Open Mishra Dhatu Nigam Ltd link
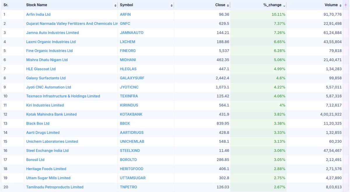Image resolution: width=350 pixels, height=192 pixels. point(47,60)
